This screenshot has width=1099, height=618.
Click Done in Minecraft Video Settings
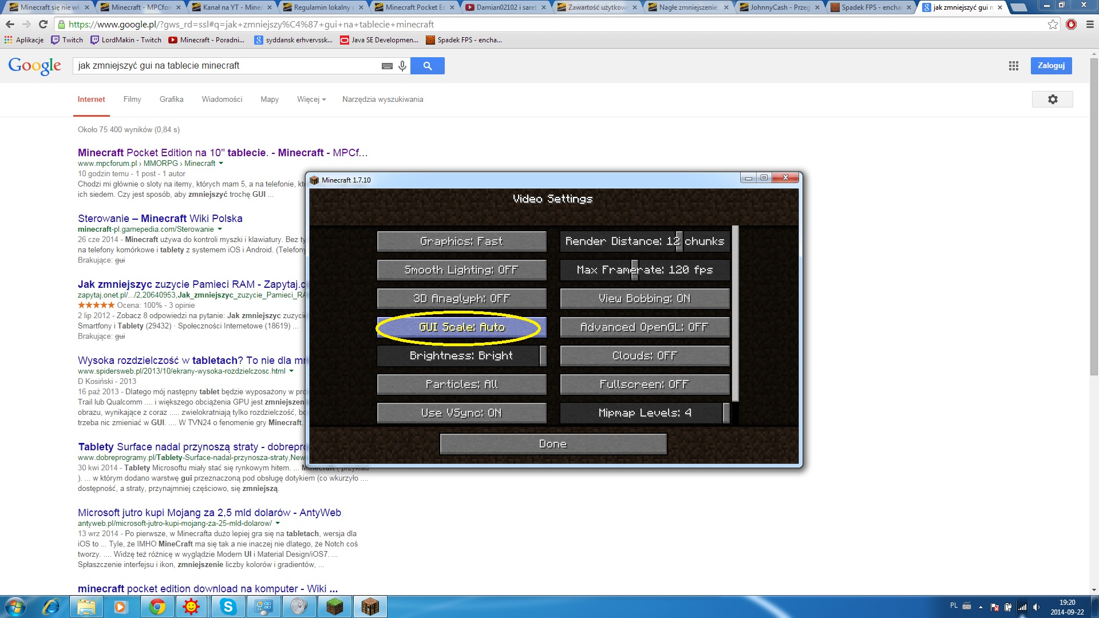point(553,444)
